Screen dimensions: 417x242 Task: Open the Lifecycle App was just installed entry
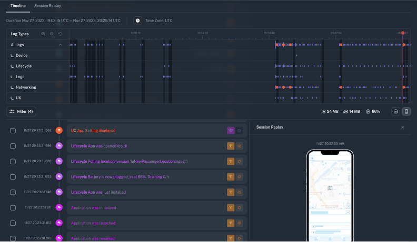click(157, 192)
